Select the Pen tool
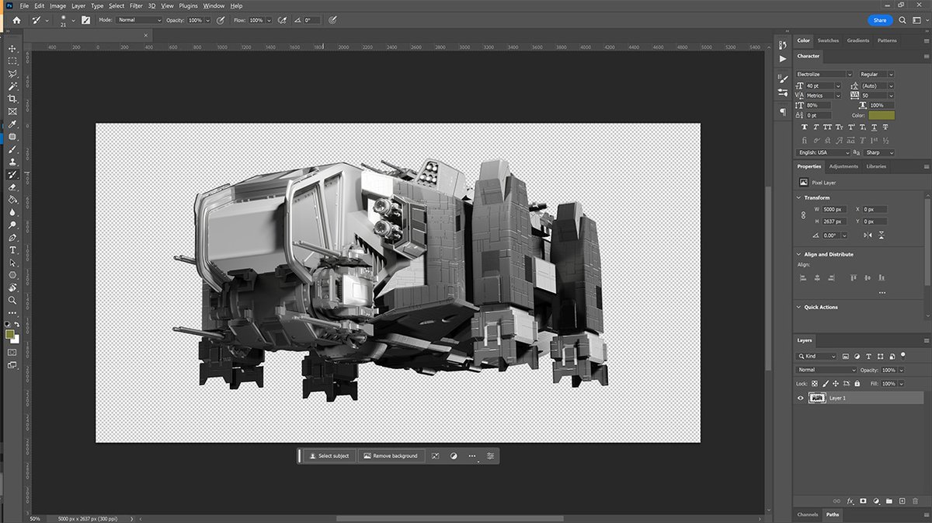This screenshot has height=523, width=932. click(12, 238)
